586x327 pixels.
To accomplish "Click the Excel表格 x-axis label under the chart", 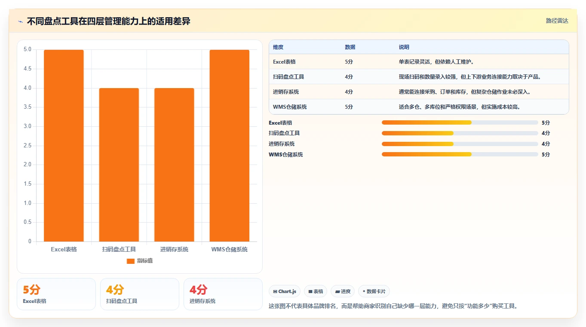I will pyautogui.click(x=64, y=249).
